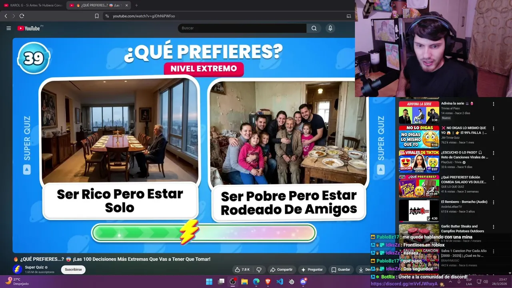Bookmark this page icon

pos(96,16)
